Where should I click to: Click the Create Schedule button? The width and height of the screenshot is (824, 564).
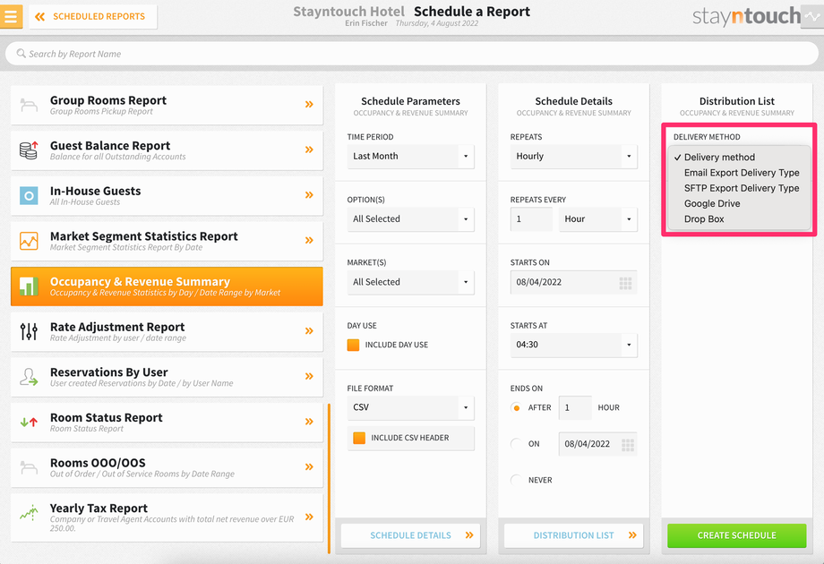pos(737,535)
